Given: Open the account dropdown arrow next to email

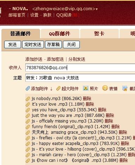Looking at the screenshot, I should point(97,9).
